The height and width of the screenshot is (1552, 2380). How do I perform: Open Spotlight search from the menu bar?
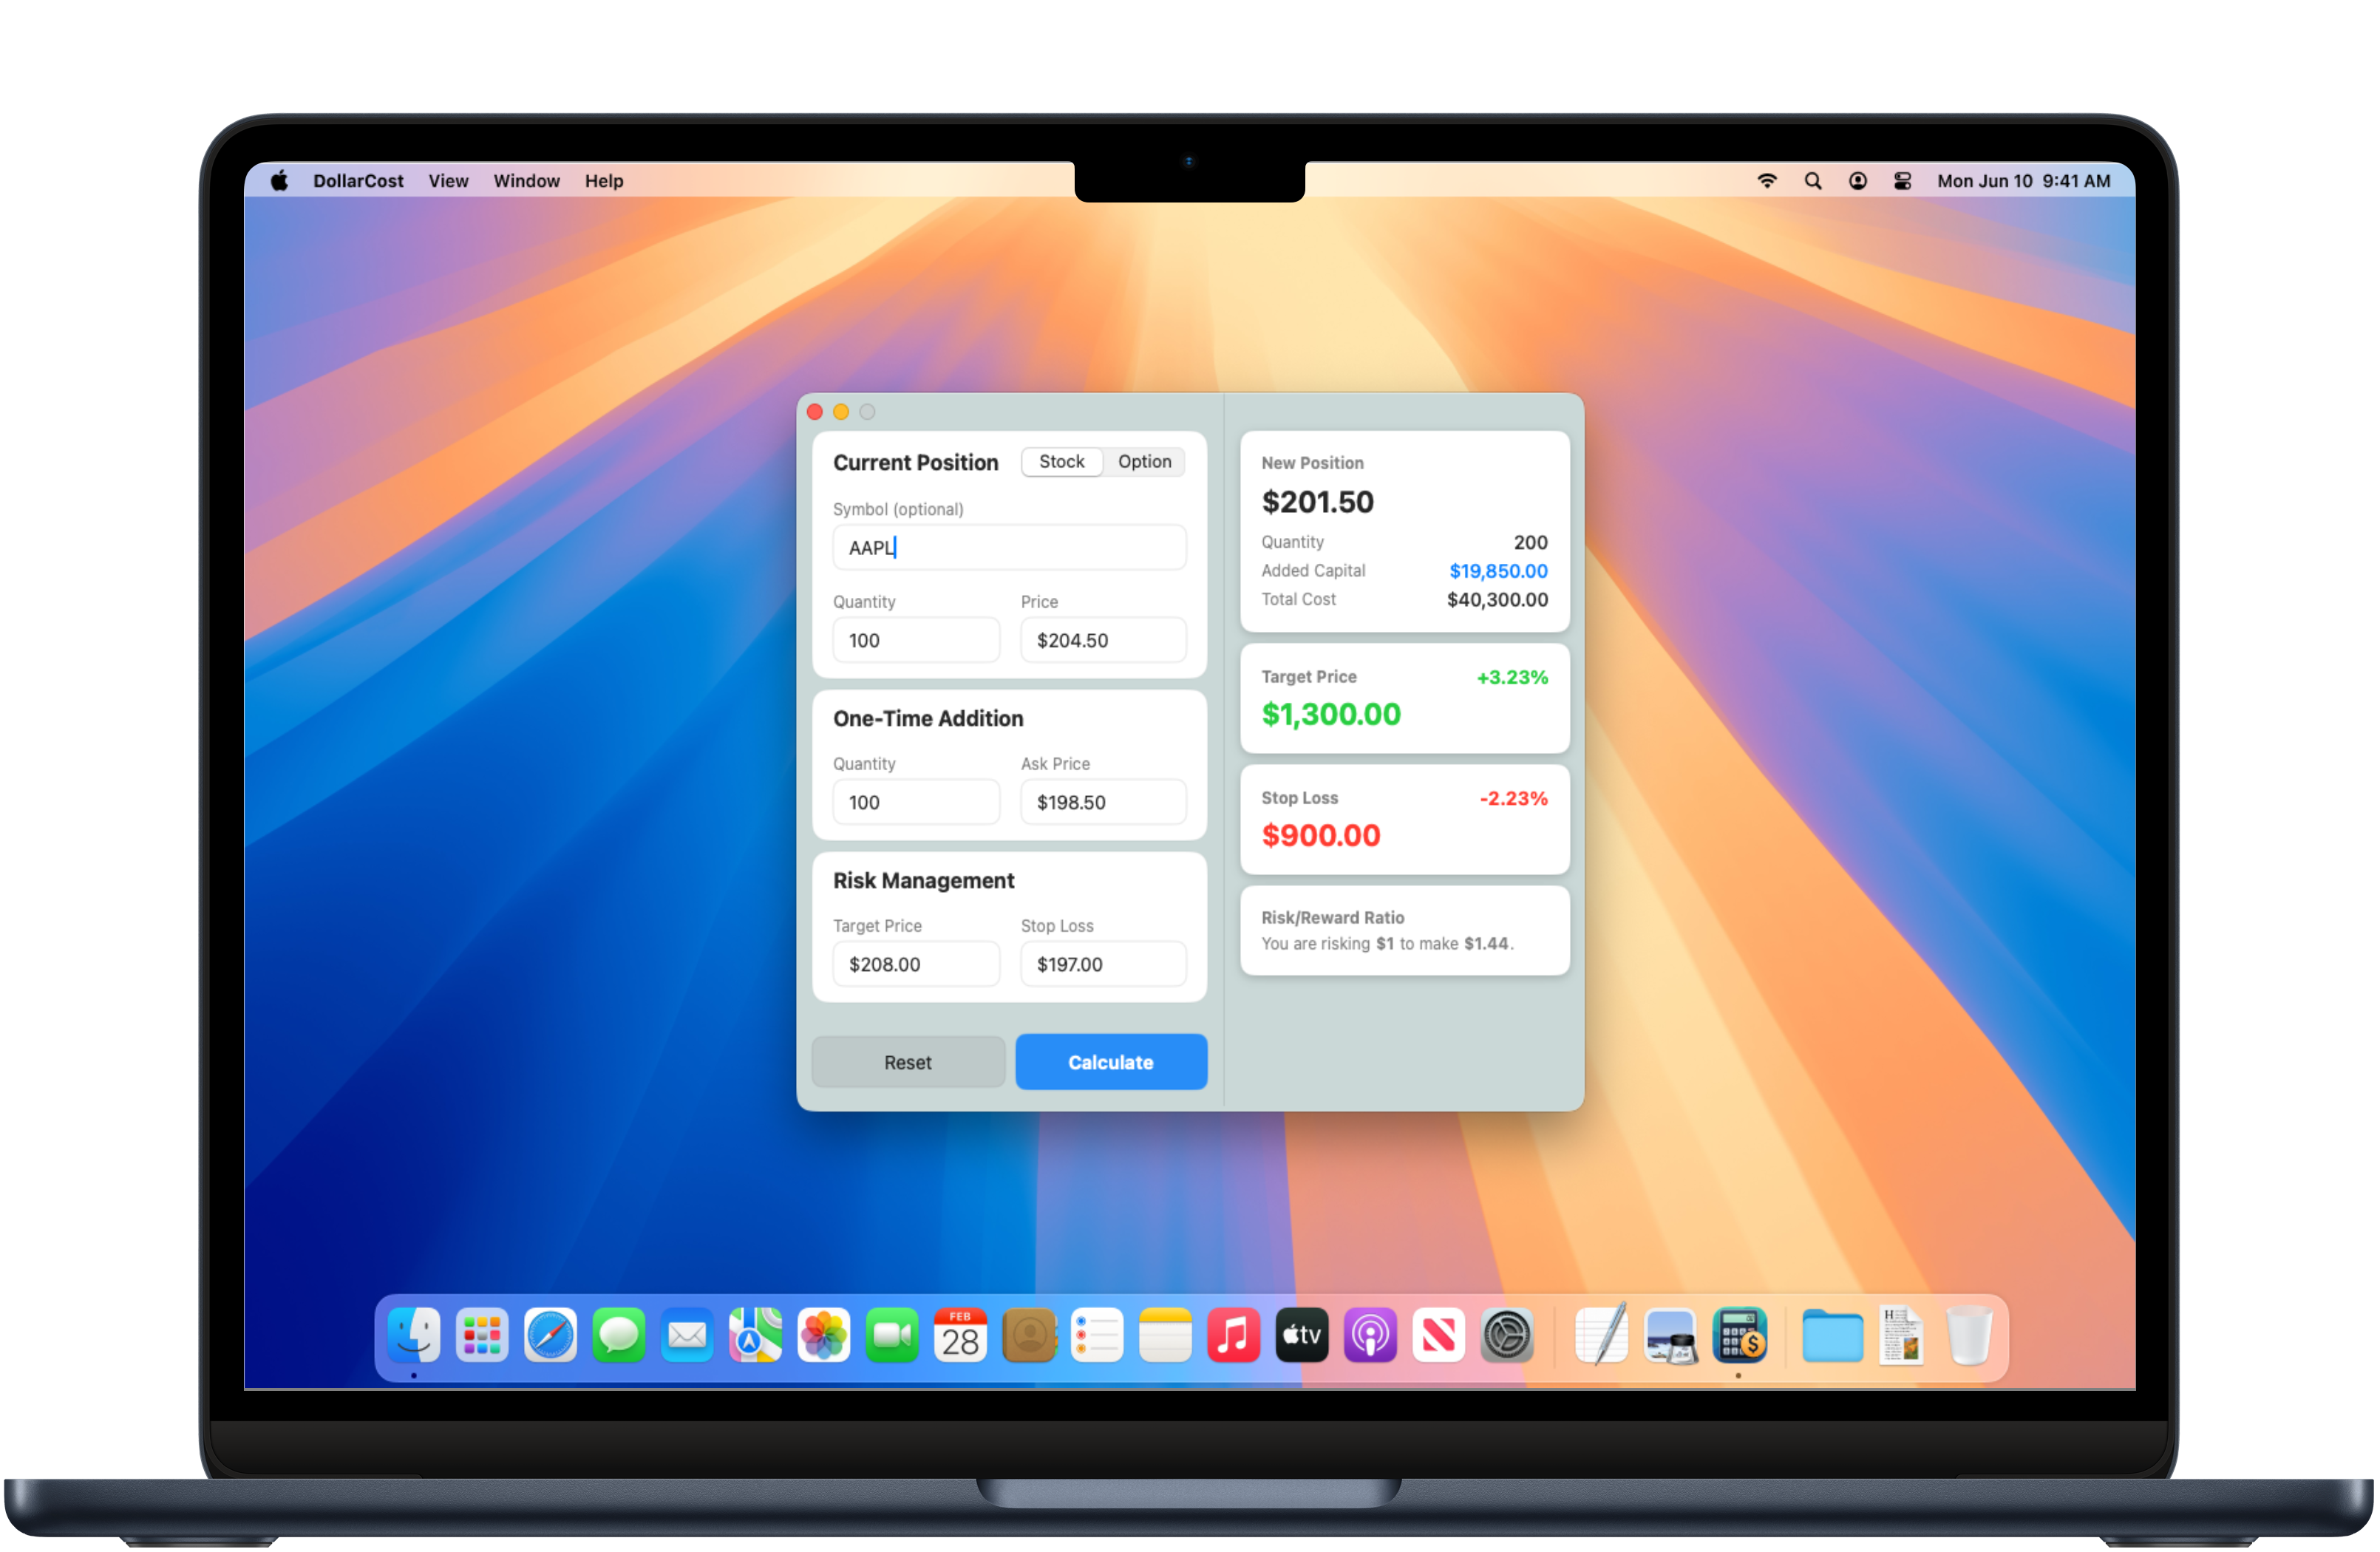[1812, 181]
